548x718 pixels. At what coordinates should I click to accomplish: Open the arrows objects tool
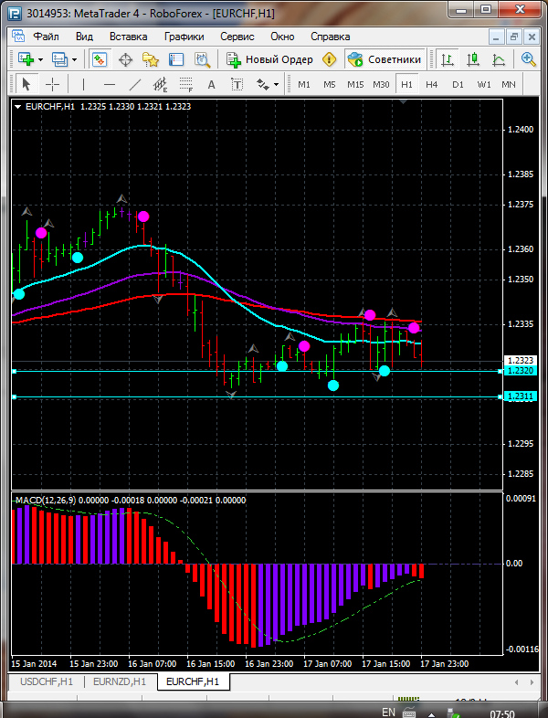[263, 84]
